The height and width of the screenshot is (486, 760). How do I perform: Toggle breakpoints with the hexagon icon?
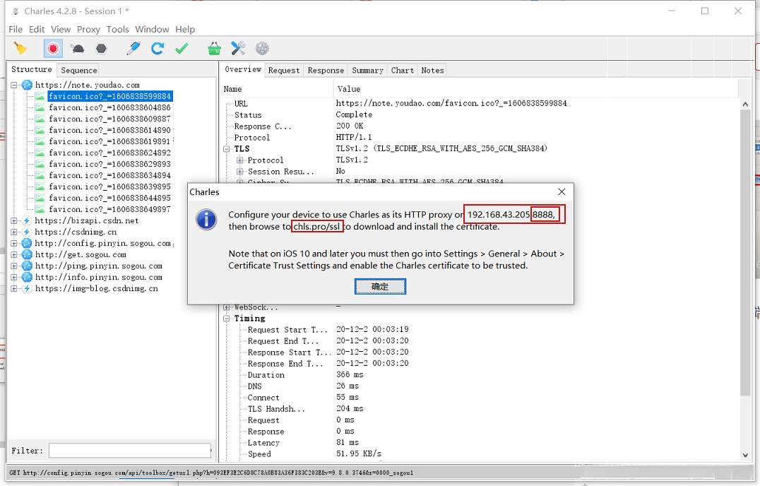coord(101,49)
